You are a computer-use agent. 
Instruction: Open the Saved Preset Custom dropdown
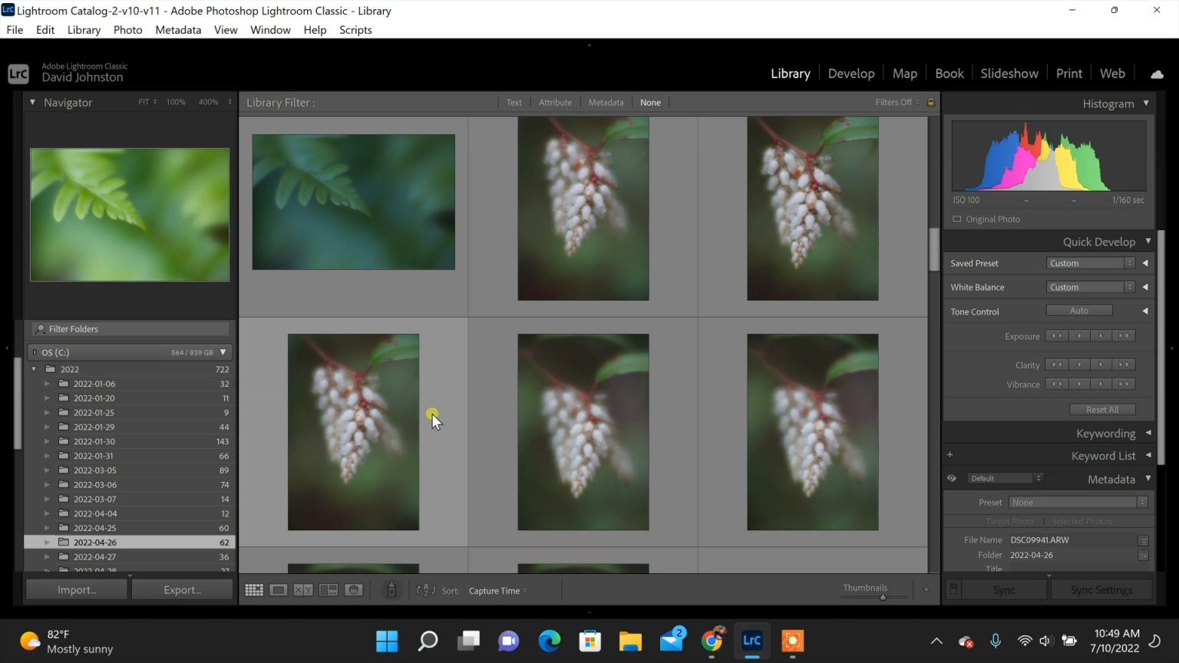tap(1090, 262)
